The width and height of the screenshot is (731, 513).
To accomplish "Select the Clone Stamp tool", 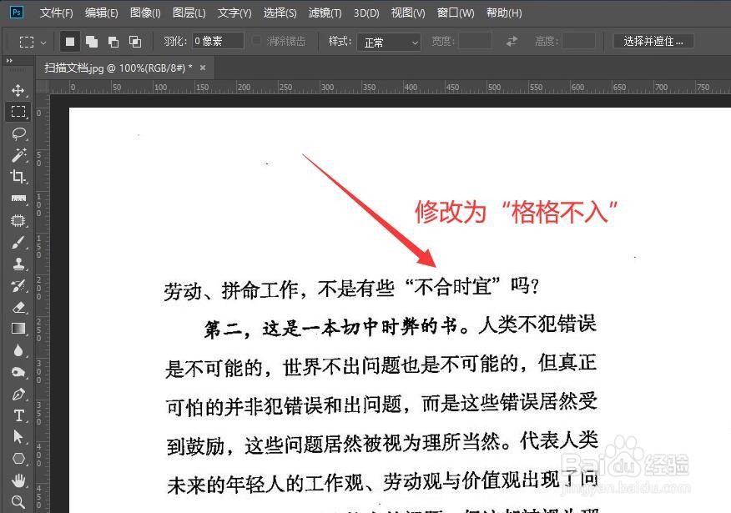I will pos(18,264).
